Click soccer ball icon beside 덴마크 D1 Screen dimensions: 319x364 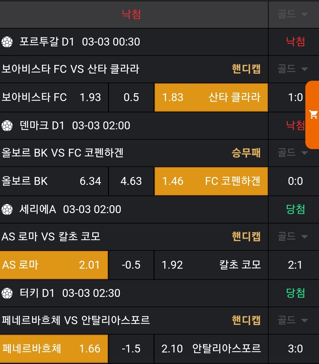(x=7, y=125)
